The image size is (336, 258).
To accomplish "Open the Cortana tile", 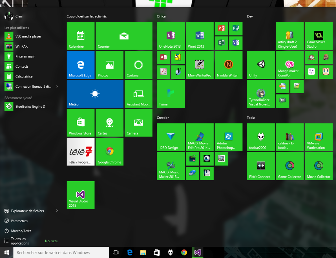I will tap(138, 65).
